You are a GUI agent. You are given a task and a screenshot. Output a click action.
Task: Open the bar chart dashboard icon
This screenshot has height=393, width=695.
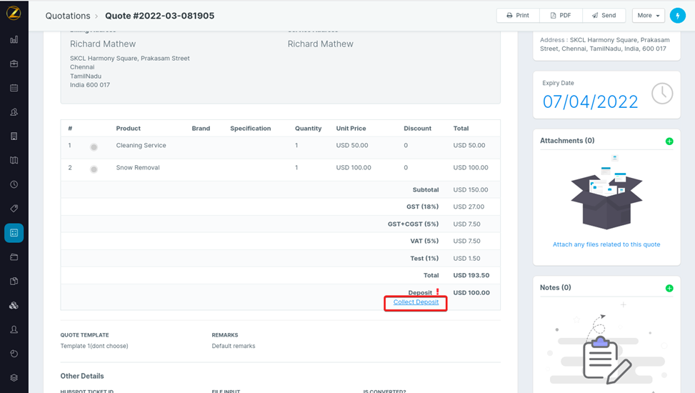pyautogui.click(x=14, y=40)
